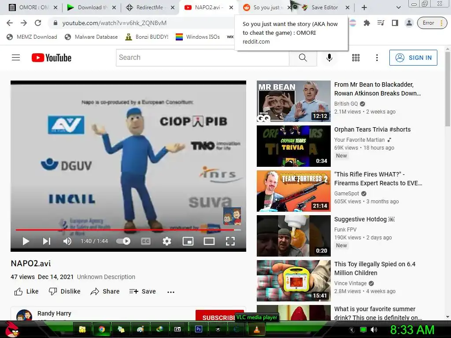Open 'This Toy illegally Spied' video title
Screen dimensions: 451x338
[x=375, y=268]
